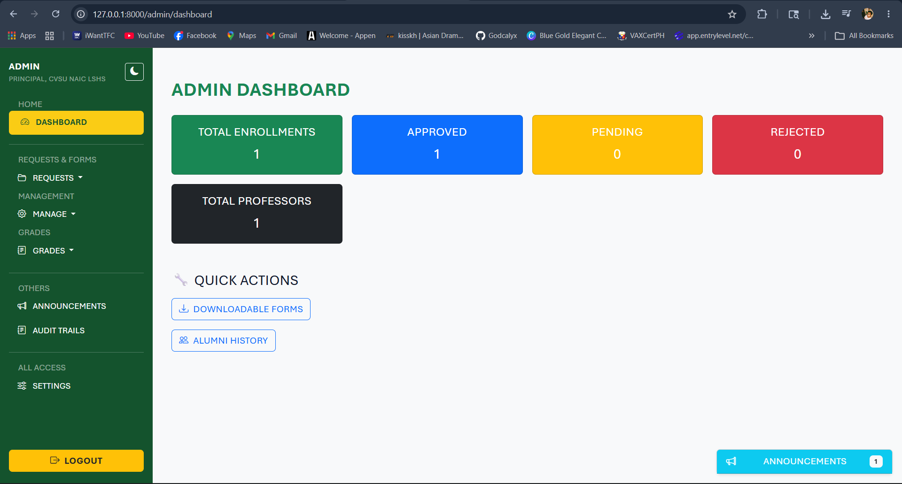Click the Grades document icon
902x484 pixels.
(x=22, y=250)
